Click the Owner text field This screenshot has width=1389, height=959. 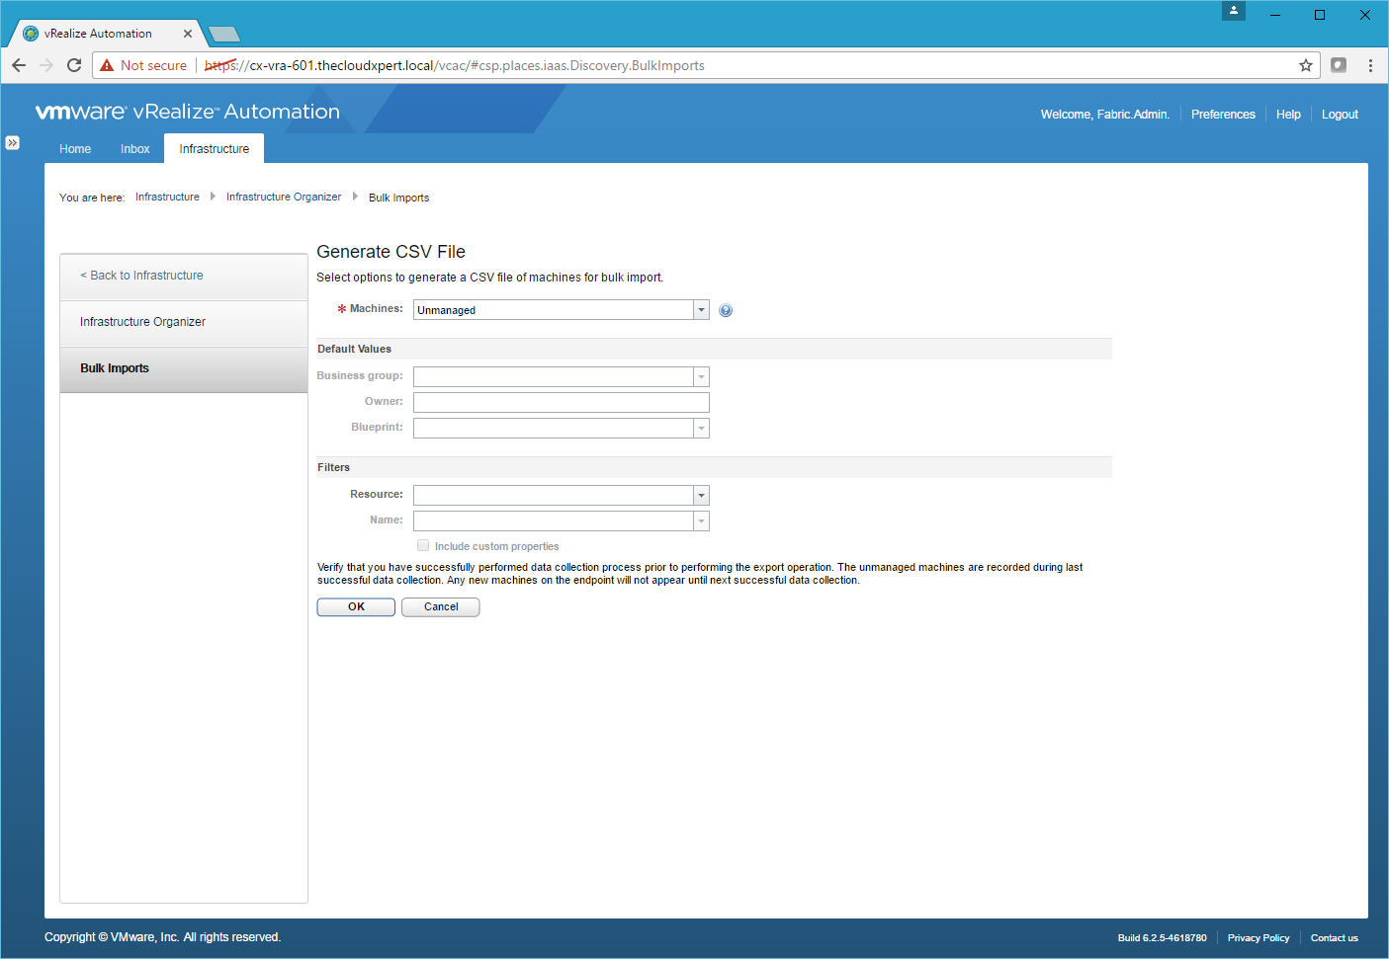click(561, 402)
